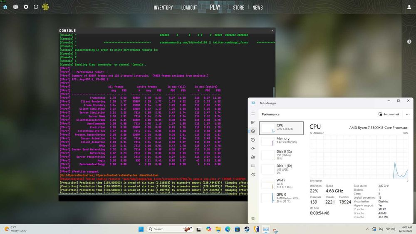
Task: Open volume speaker tray icon
Action: click(393, 229)
